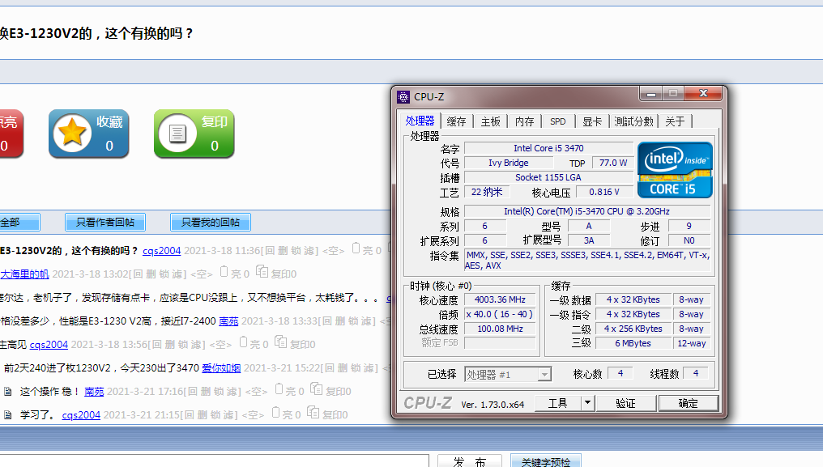The width and height of the screenshot is (823, 467).
Task: Open 南苑 link in 17:16 post
Action: point(94,392)
